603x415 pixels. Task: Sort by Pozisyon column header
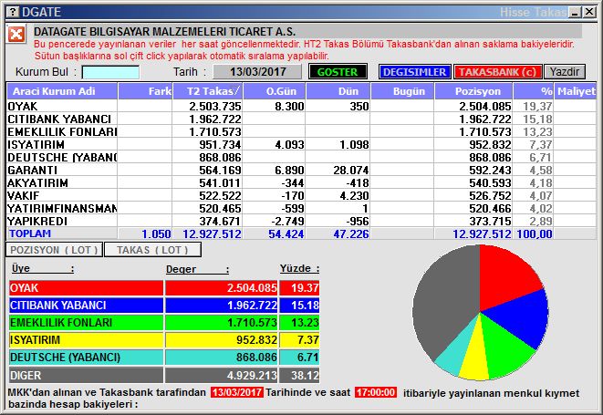click(x=473, y=91)
